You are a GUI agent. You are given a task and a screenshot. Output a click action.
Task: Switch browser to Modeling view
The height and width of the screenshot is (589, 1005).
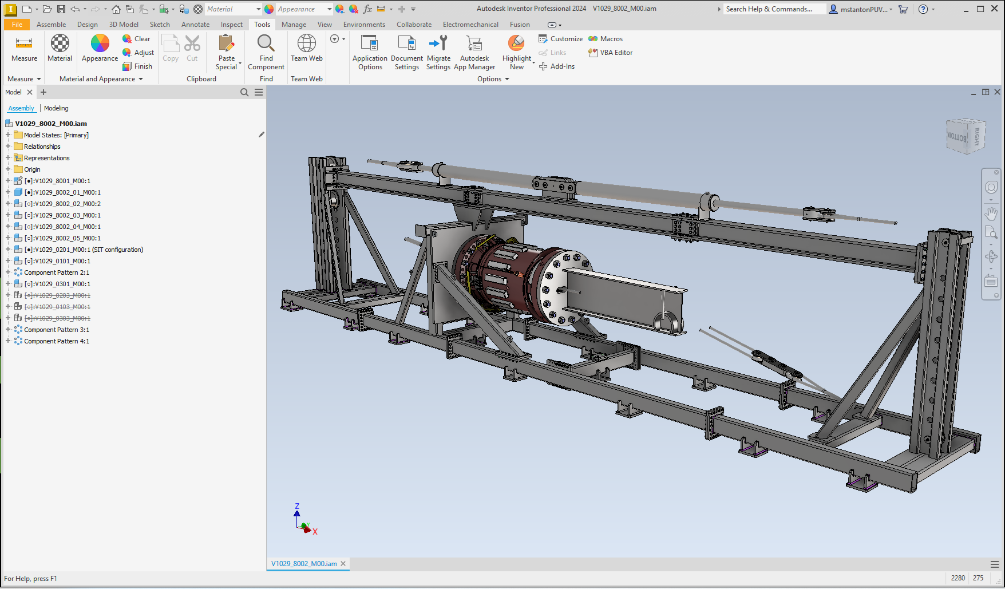(x=56, y=108)
